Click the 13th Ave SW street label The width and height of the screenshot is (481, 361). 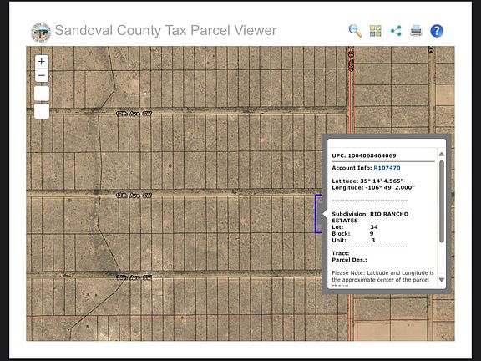[134, 196]
